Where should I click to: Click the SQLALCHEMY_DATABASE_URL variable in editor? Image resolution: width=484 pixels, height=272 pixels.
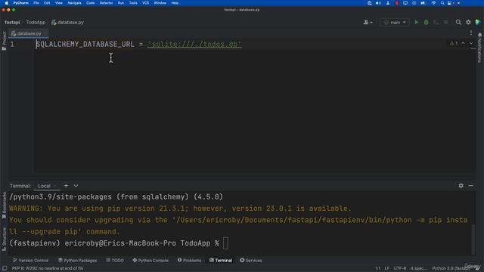point(85,44)
